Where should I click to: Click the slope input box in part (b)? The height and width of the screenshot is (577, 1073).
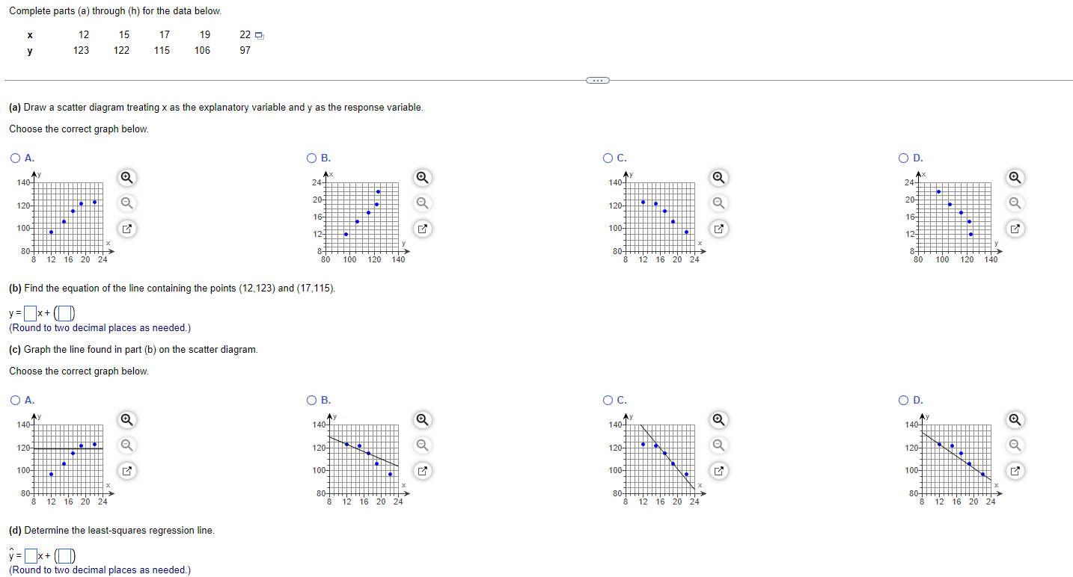click(28, 312)
